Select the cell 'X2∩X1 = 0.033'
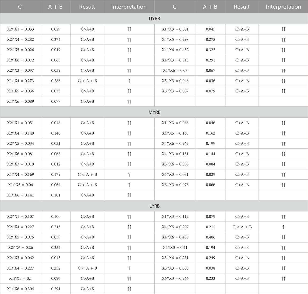This screenshot has height=294, width=308. 20,29
